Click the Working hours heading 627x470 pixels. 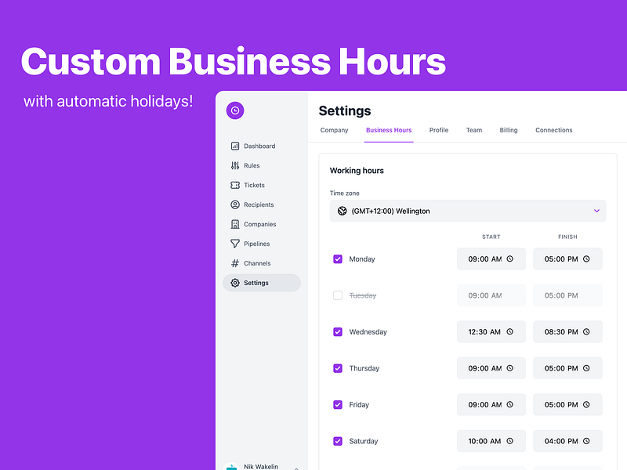coord(357,171)
